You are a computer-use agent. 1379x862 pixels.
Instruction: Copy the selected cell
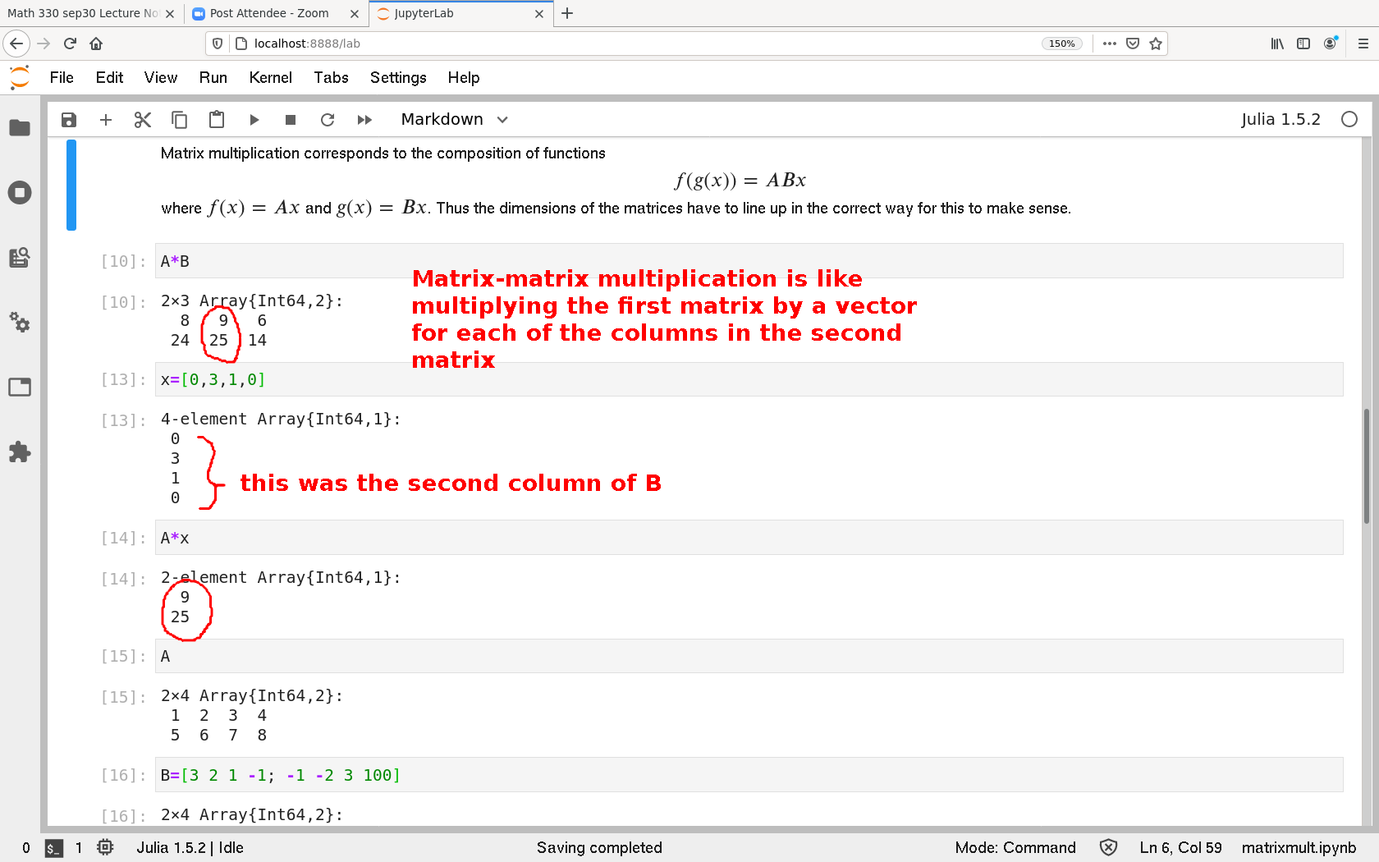click(x=179, y=120)
